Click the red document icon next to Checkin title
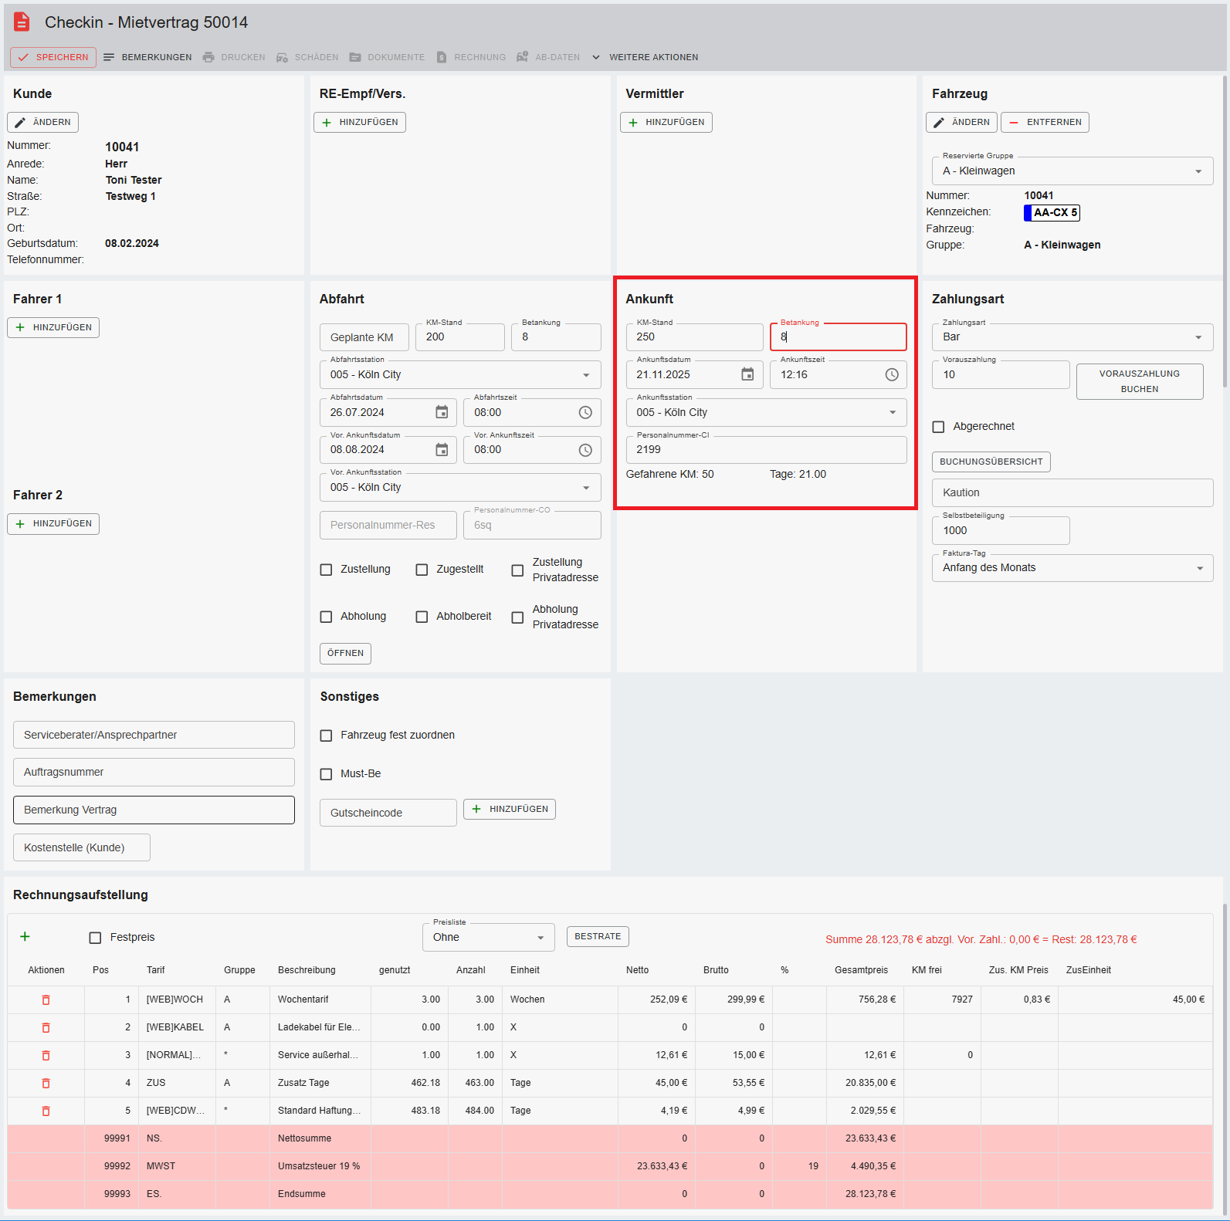The height and width of the screenshot is (1221, 1230). click(22, 22)
